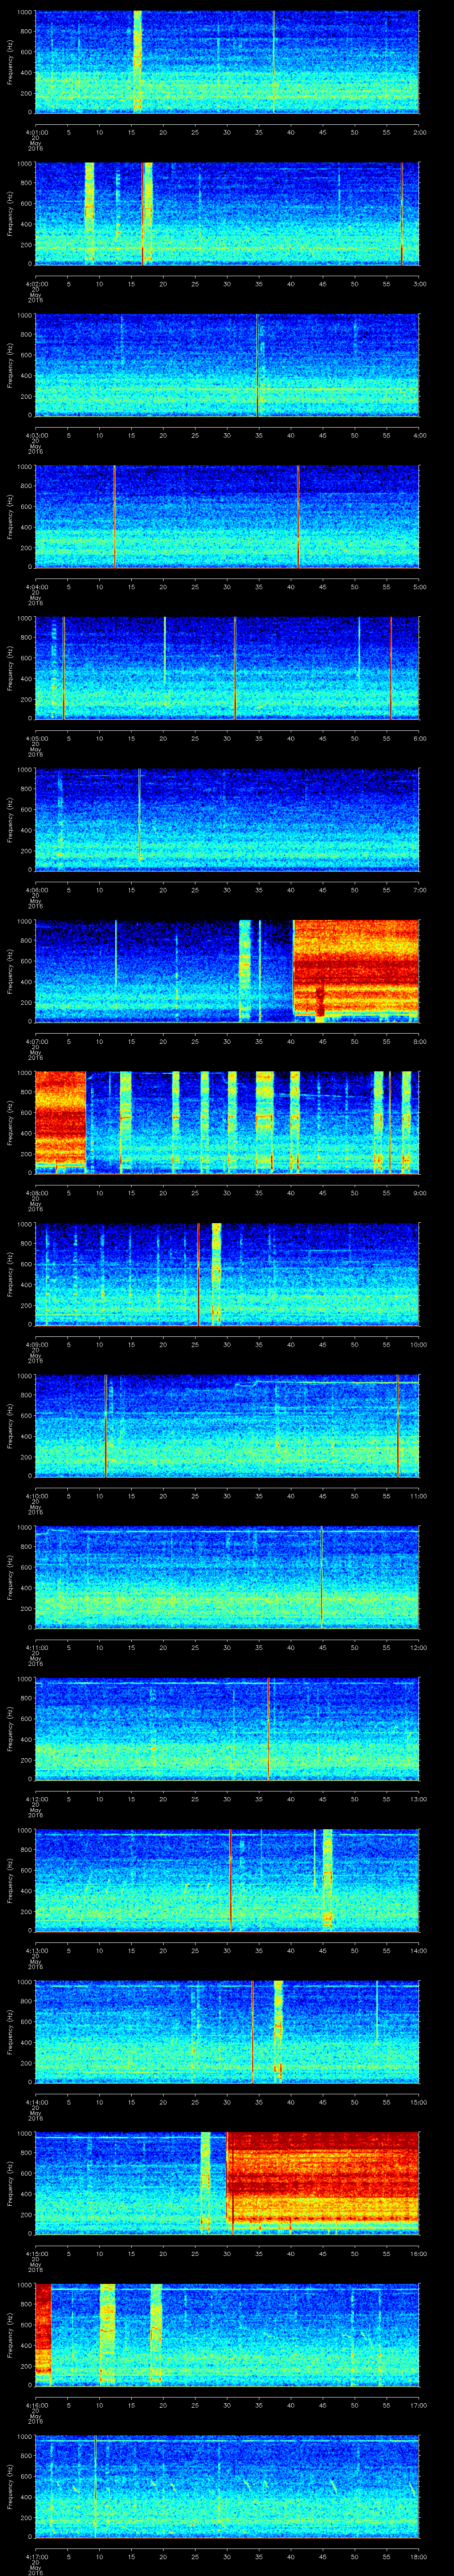The height and width of the screenshot is (2576, 454).
Task: Click the red vertical spike in the 4:12:00 spectrogram
Action: [268, 1728]
